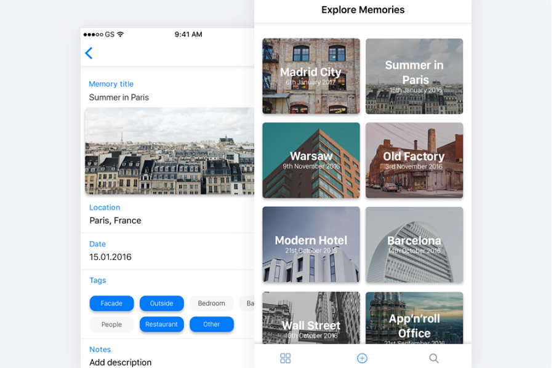Turn off the Other tag
The image size is (554, 368).
[x=211, y=324]
